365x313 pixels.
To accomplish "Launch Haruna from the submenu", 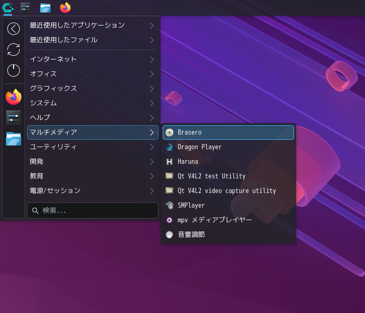I will pos(228,162).
